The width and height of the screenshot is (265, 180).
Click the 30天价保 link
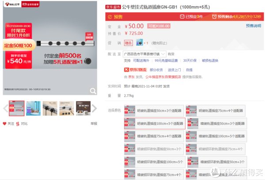coord(190,60)
